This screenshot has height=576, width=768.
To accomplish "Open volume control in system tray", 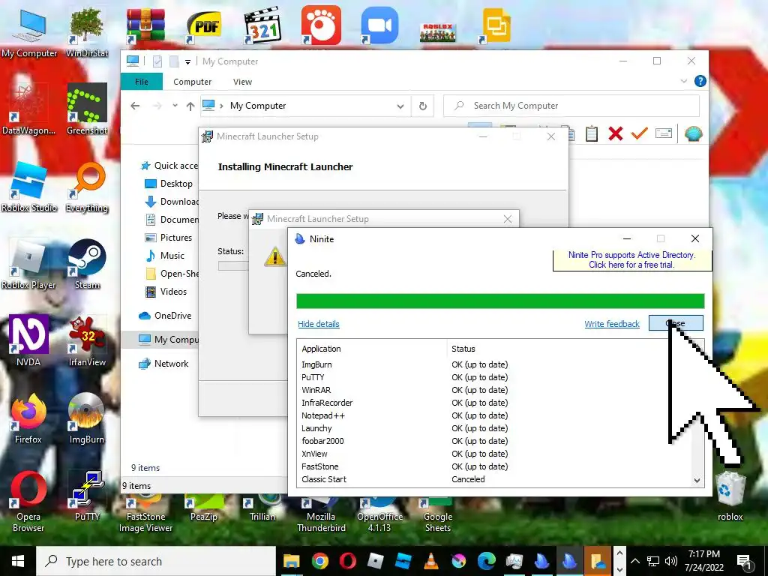I will click(x=671, y=561).
